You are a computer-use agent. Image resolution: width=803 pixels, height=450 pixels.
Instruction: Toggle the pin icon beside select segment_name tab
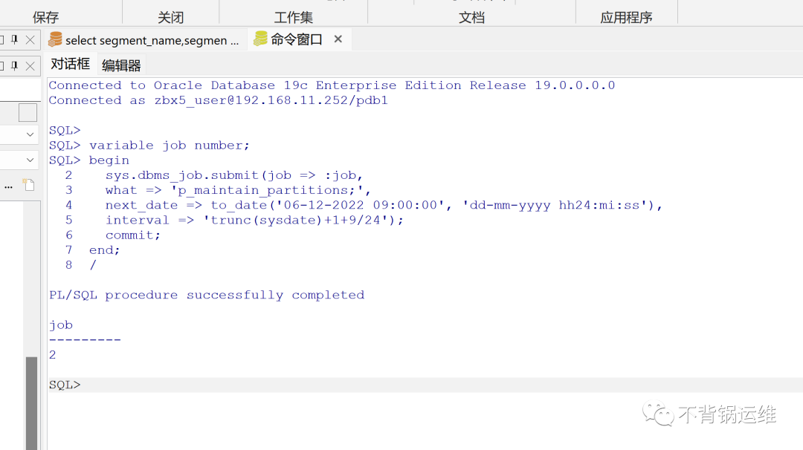14,39
